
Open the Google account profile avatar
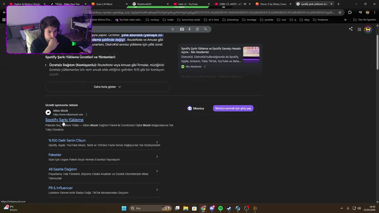coord(368,29)
